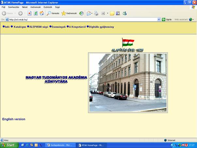Open Search (Keresés) with the magnifier icon

tap(53, 13)
